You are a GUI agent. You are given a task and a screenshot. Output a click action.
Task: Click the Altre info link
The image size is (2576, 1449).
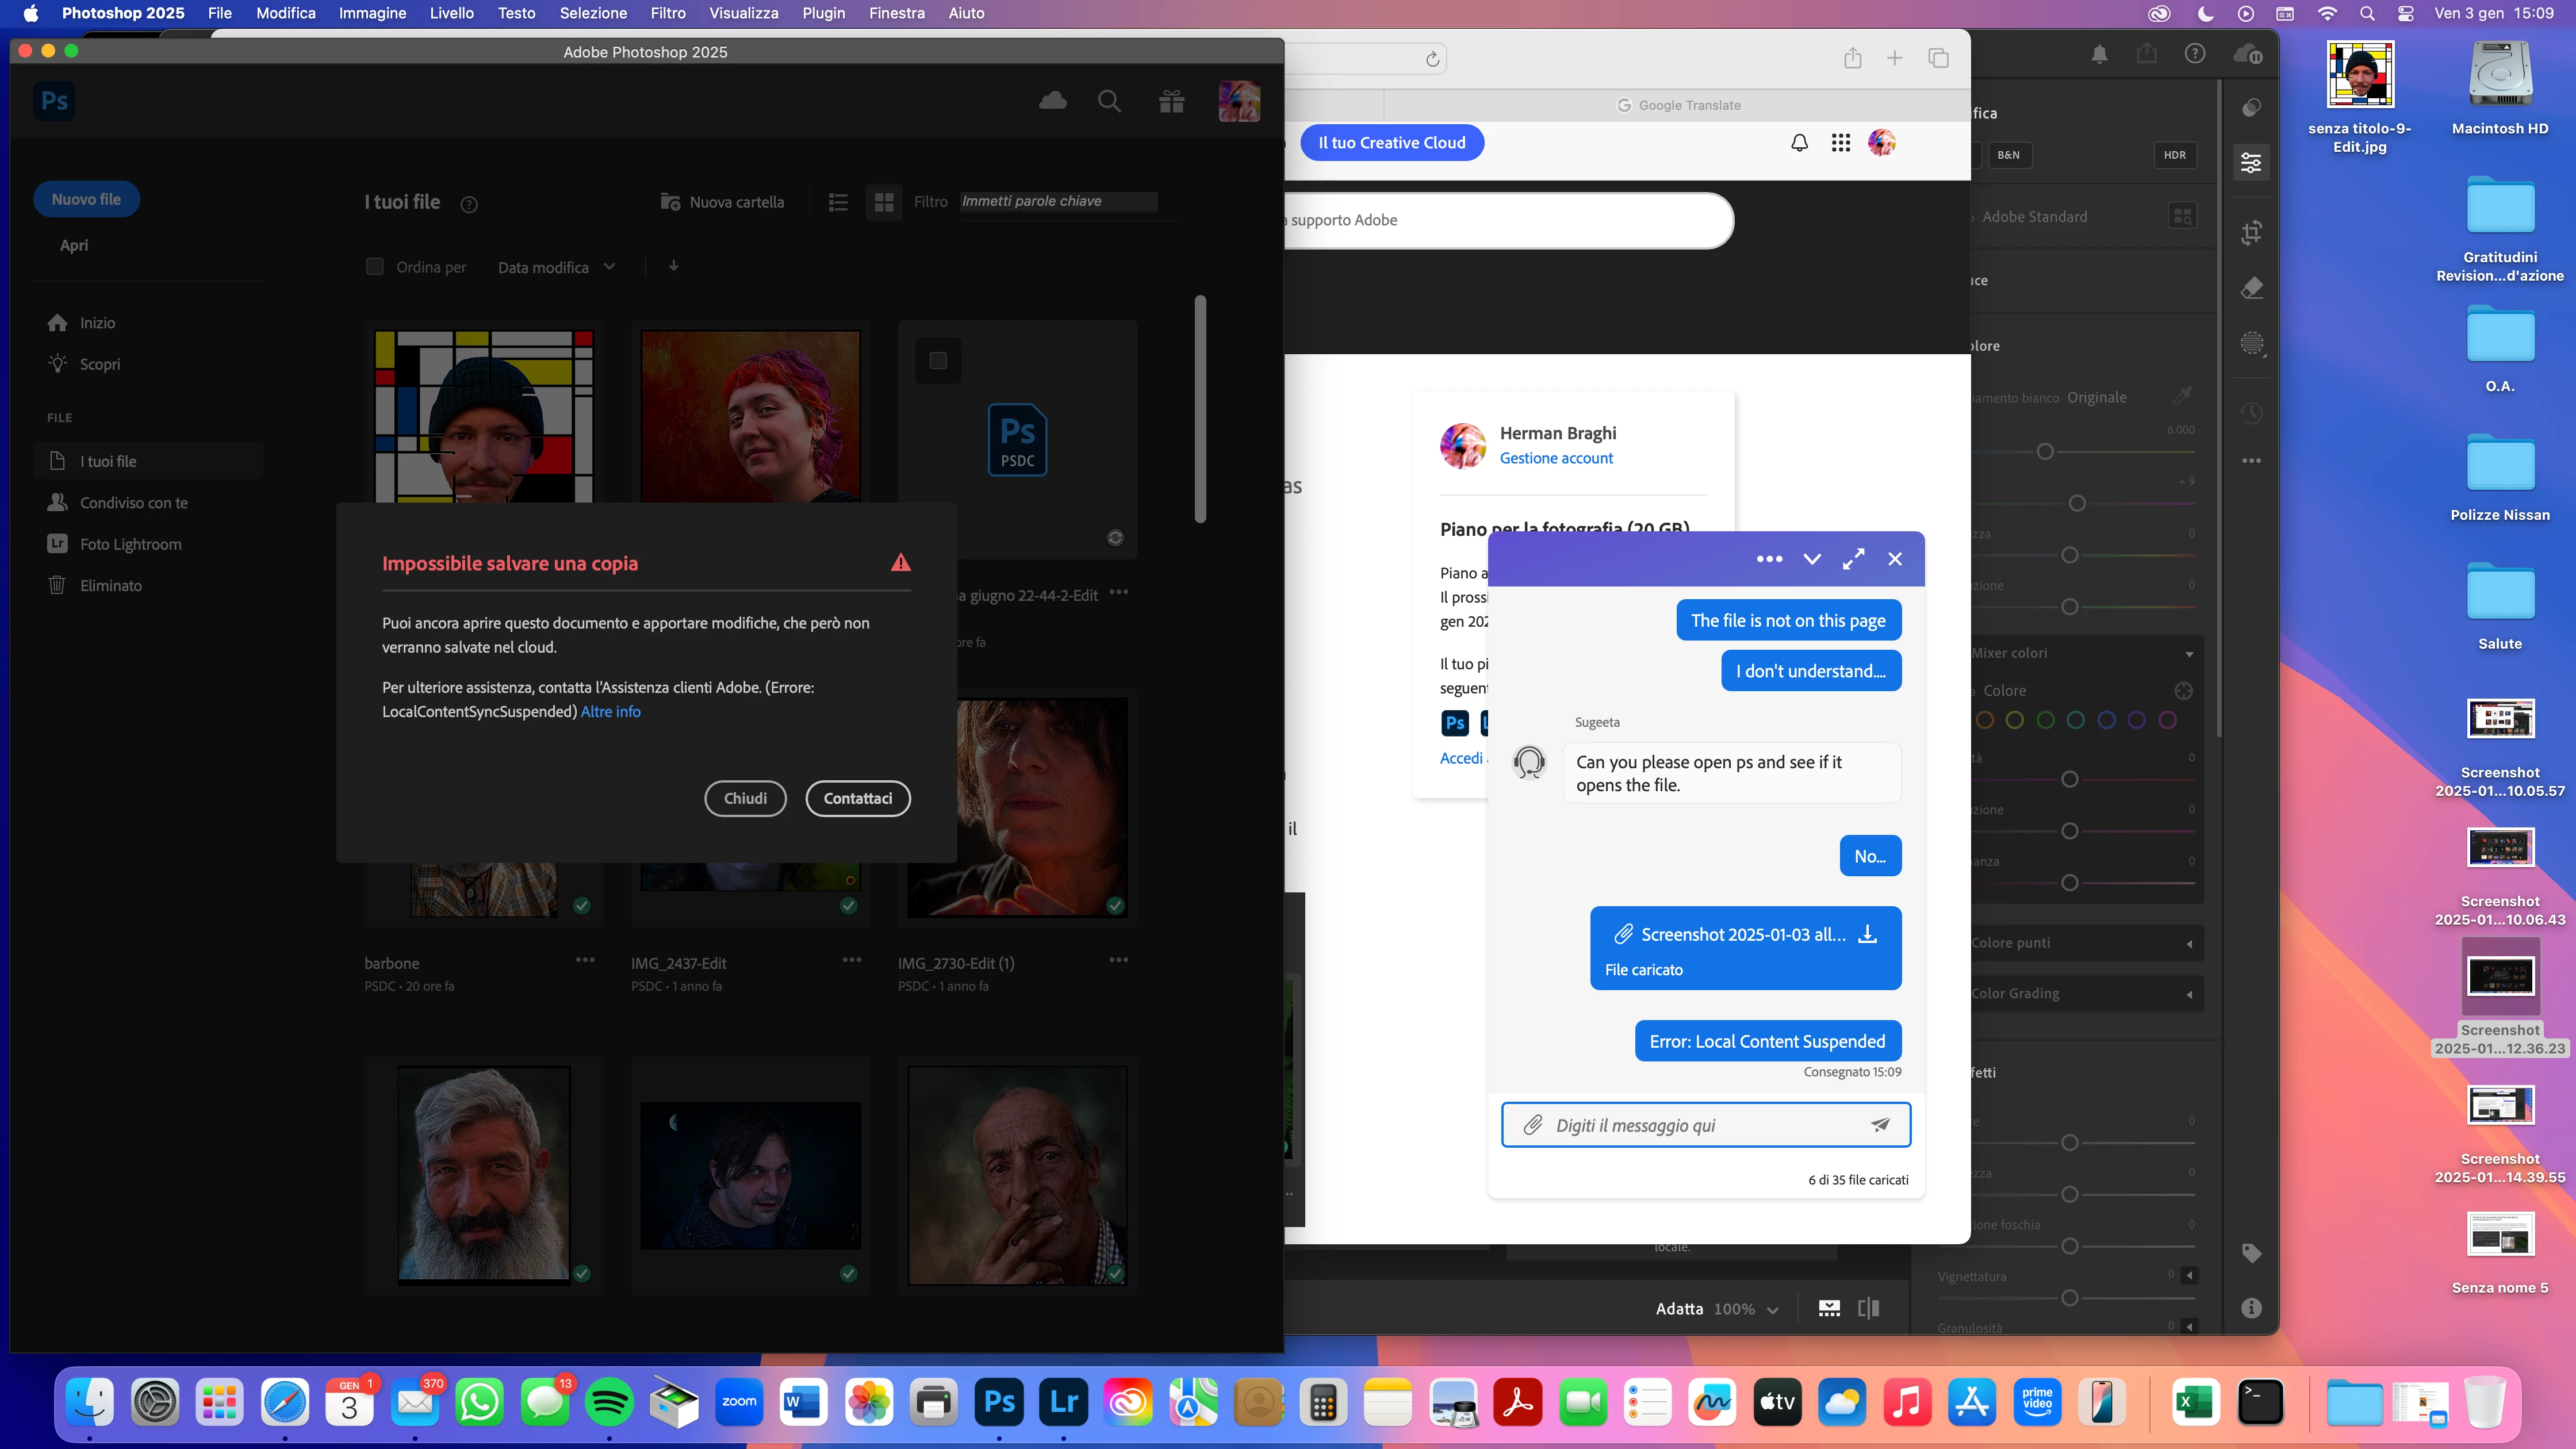[610, 712]
